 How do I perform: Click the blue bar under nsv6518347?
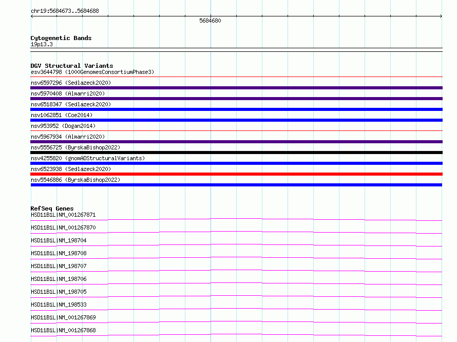point(236,109)
